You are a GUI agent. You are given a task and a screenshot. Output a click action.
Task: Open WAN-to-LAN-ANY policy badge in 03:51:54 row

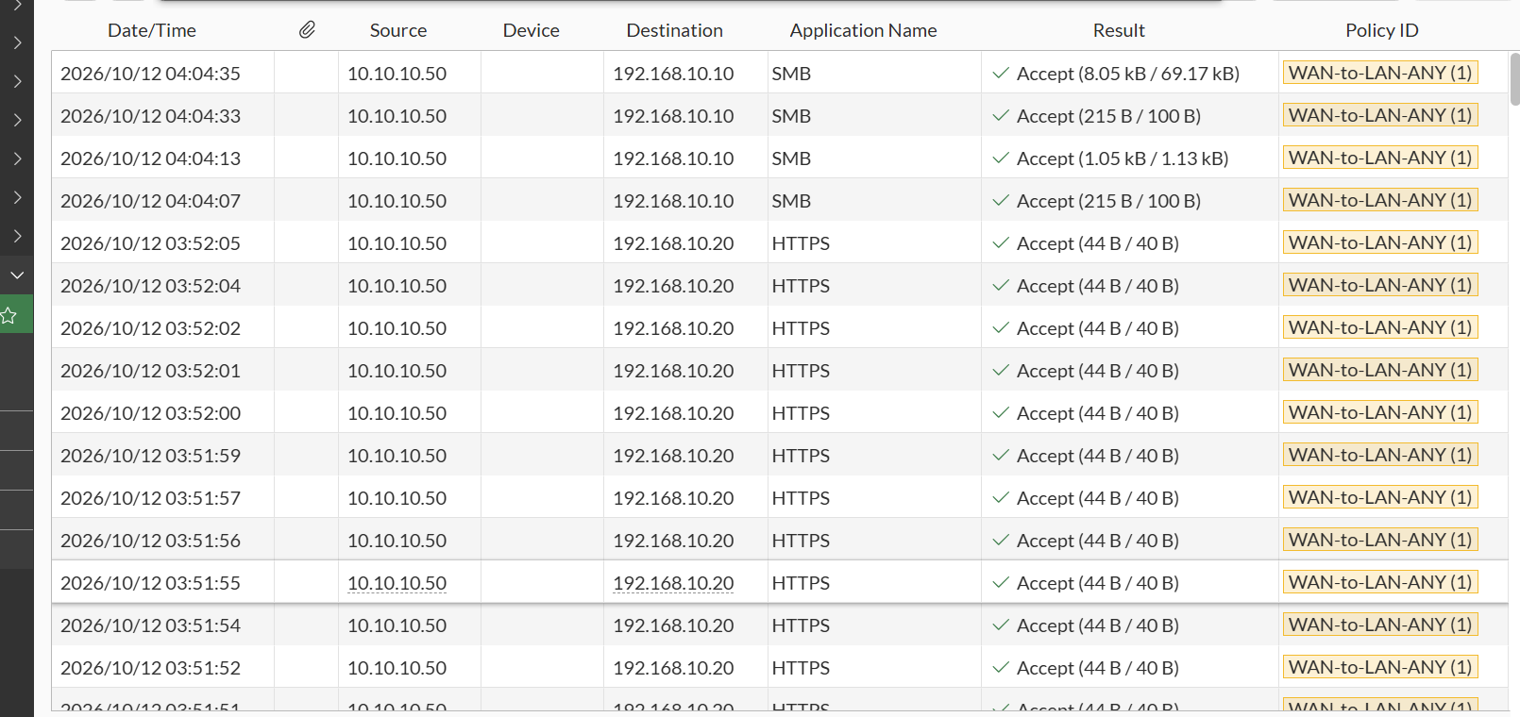click(1380, 625)
